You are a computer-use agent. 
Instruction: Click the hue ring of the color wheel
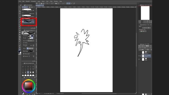point(29,80)
